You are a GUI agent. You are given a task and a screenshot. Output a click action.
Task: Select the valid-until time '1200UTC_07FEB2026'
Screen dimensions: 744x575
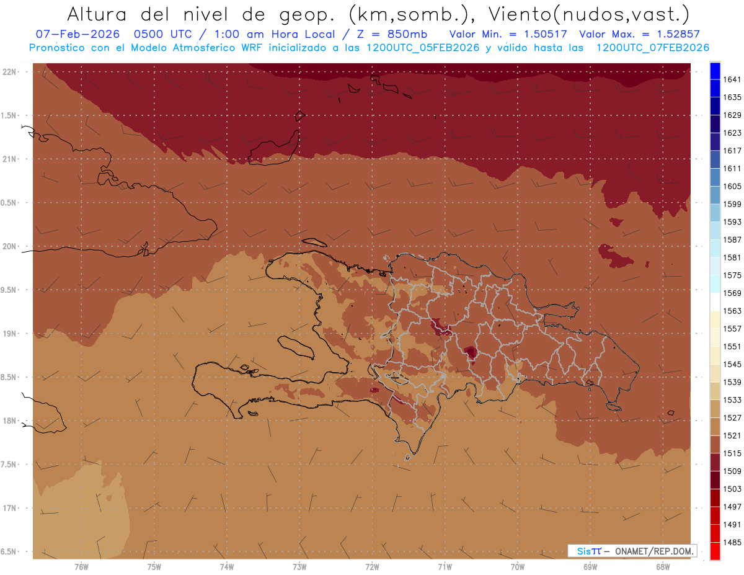(652, 48)
